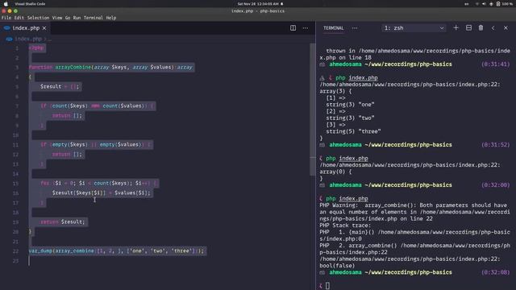Click '$result[$keys[$i]] = $values[$i];' line
Image resolution: width=516 pixels, height=290 pixels.
pos(101,193)
